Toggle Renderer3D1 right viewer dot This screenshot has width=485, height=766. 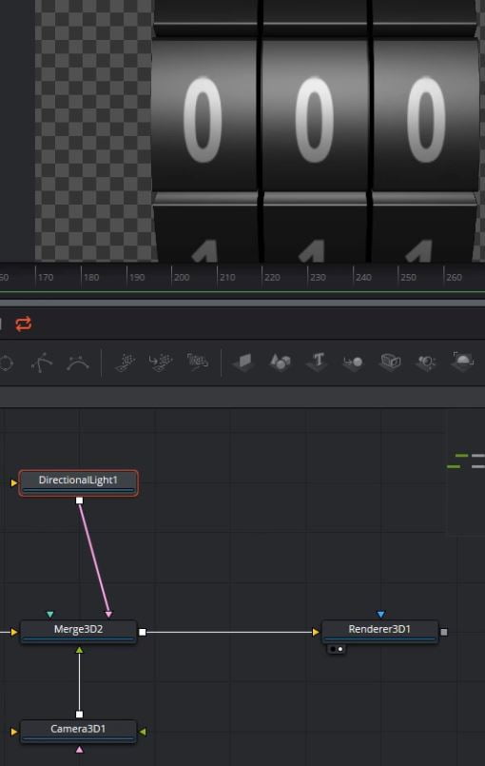(x=340, y=649)
